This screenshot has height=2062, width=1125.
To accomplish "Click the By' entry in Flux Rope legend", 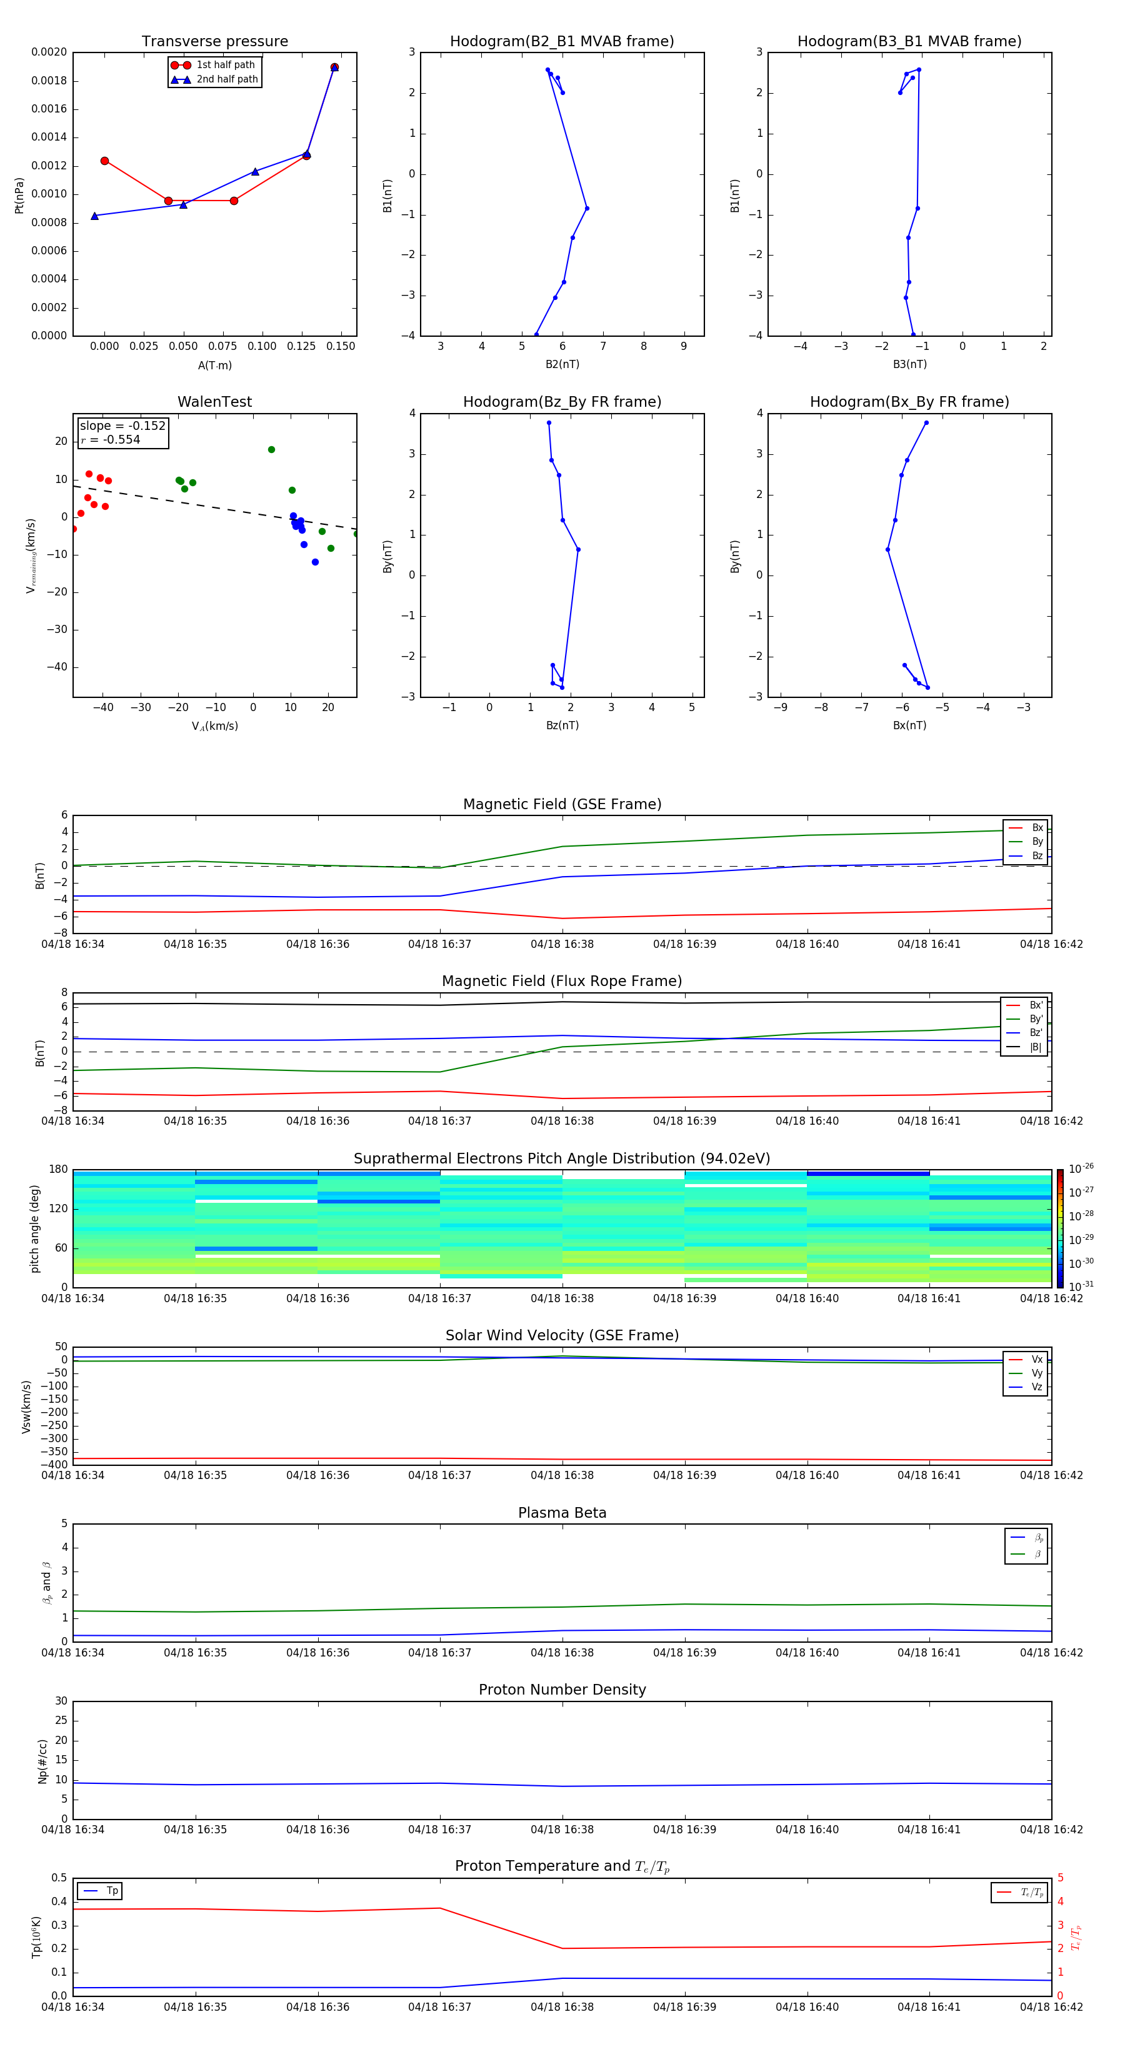I will point(1024,1019).
